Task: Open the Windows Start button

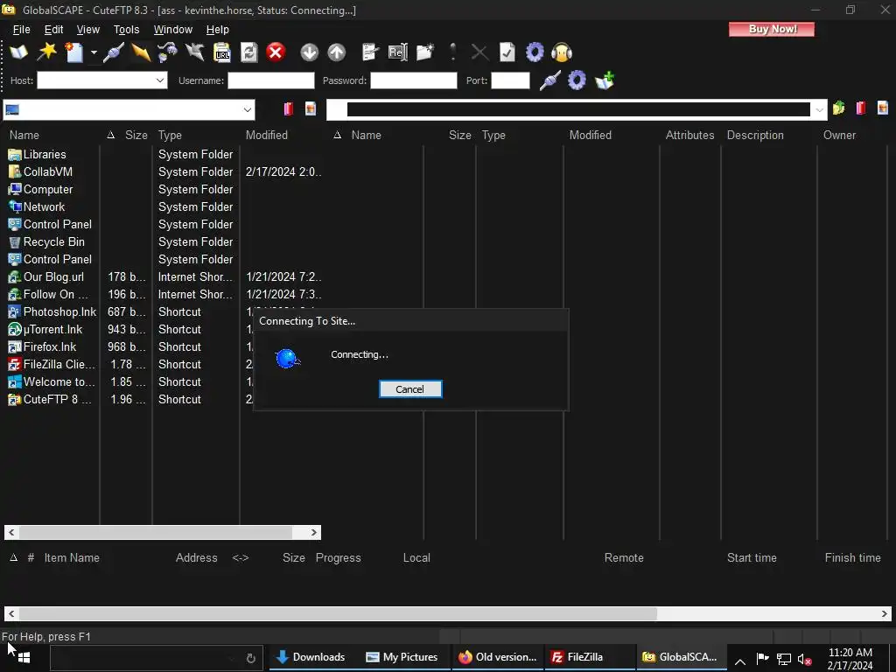Action: (x=24, y=658)
